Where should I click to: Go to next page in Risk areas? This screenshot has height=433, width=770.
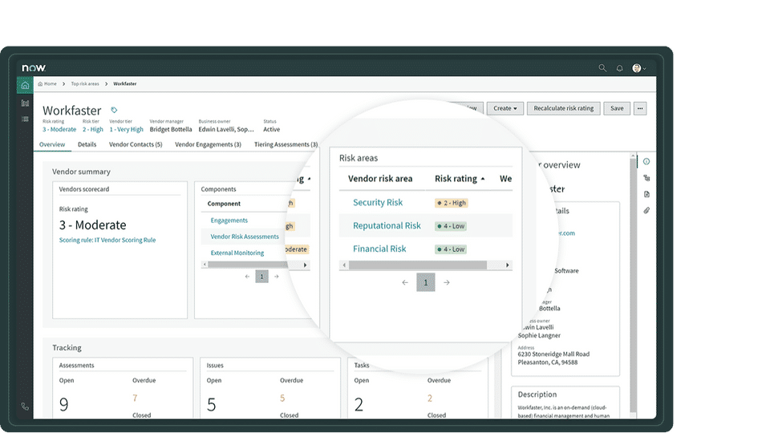click(x=447, y=283)
